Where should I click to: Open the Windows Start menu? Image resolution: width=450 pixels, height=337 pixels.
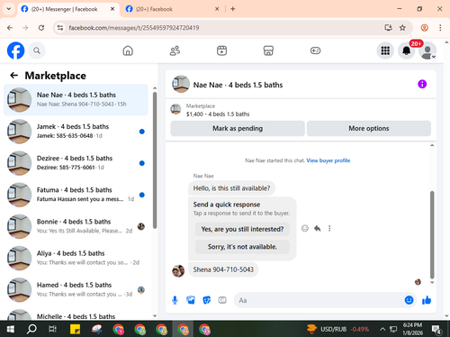pyautogui.click(x=10, y=329)
